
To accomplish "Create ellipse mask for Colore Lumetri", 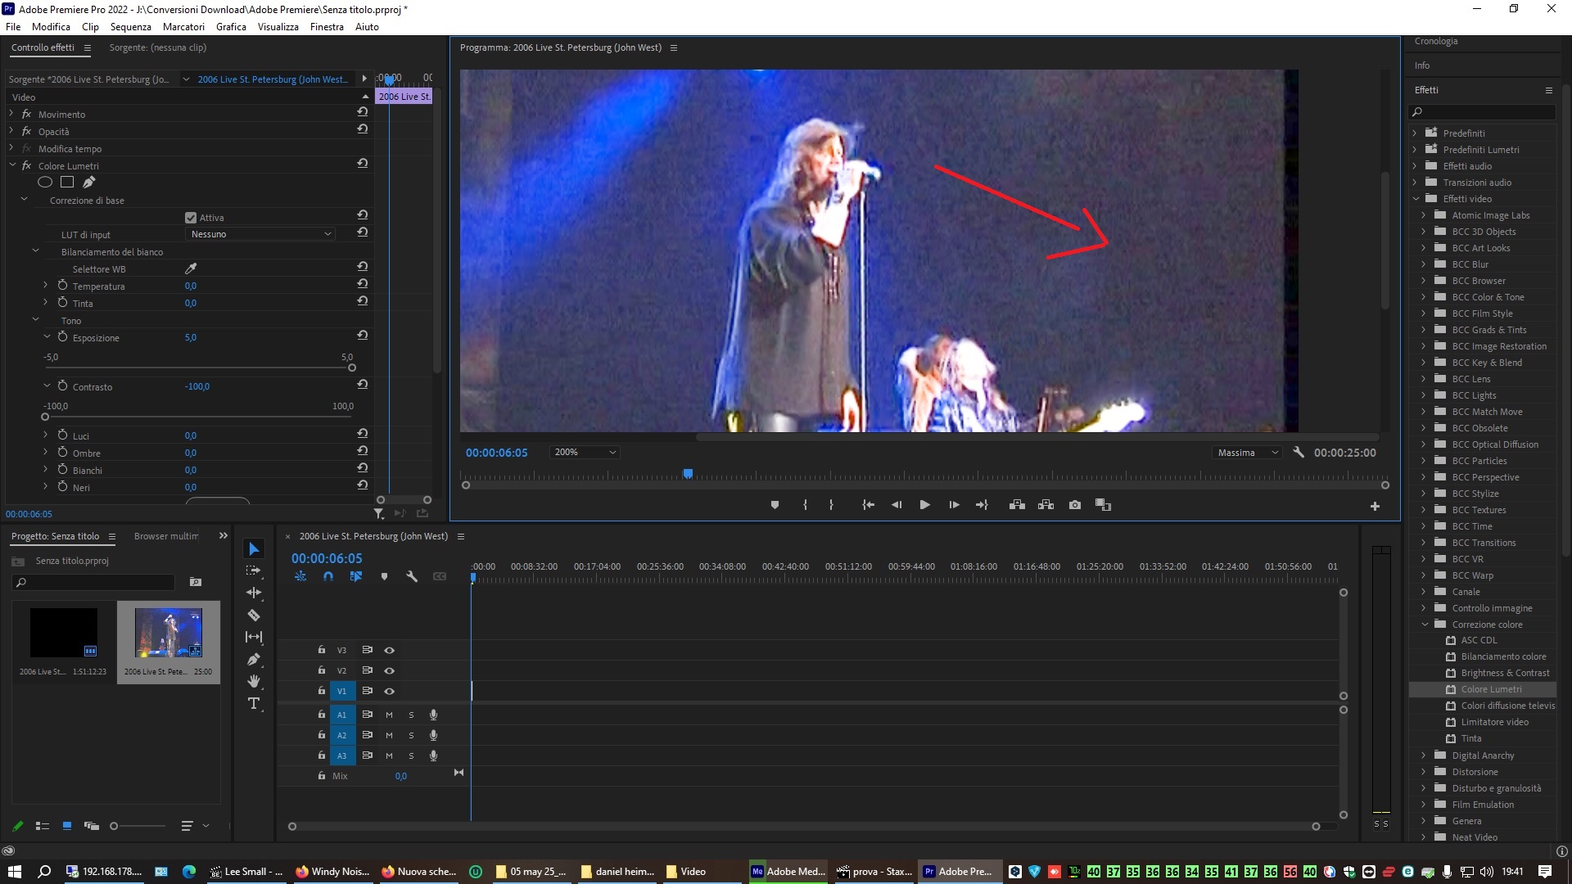I will point(45,183).
